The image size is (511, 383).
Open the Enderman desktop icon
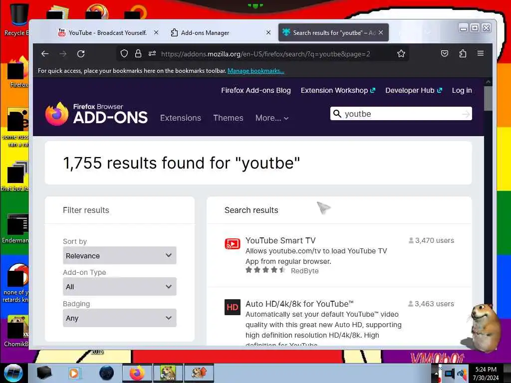click(x=16, y=228)
